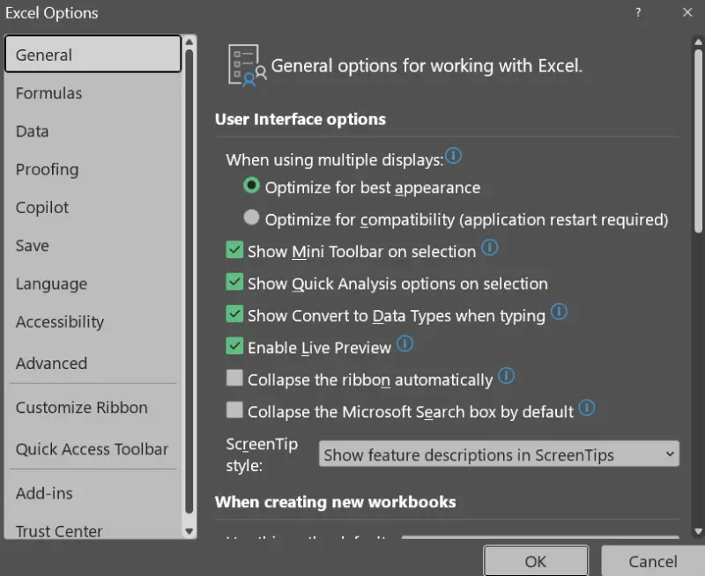This screenshot has width=705, height=576.
Task: Open the ScreenTip style dropdown
Action: [667, 454]
